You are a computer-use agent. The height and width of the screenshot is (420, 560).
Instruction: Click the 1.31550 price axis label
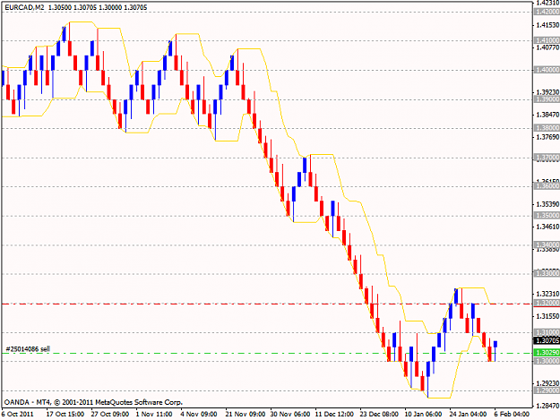click(x=547, y=316)
